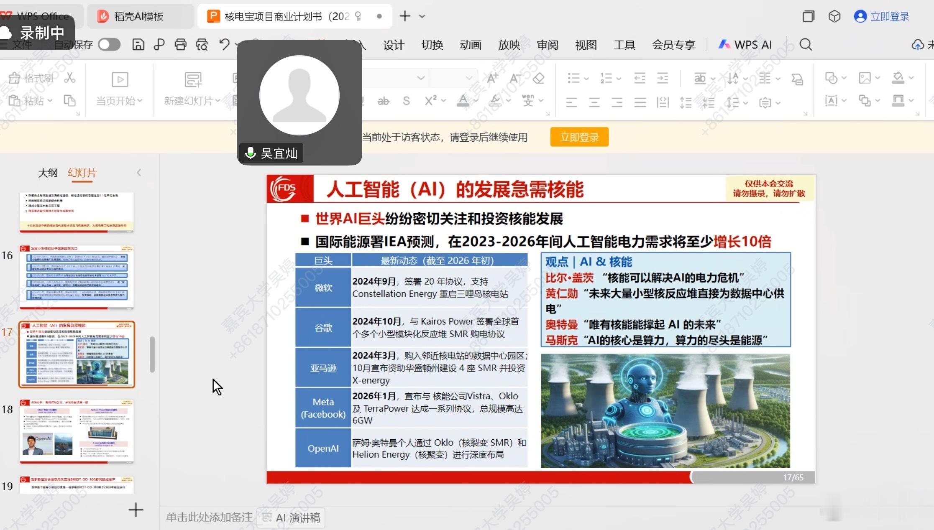The height and width of the screenshot is (530, 934).
Task: Open the insert picture dropdown
Action: click(869, 78)
